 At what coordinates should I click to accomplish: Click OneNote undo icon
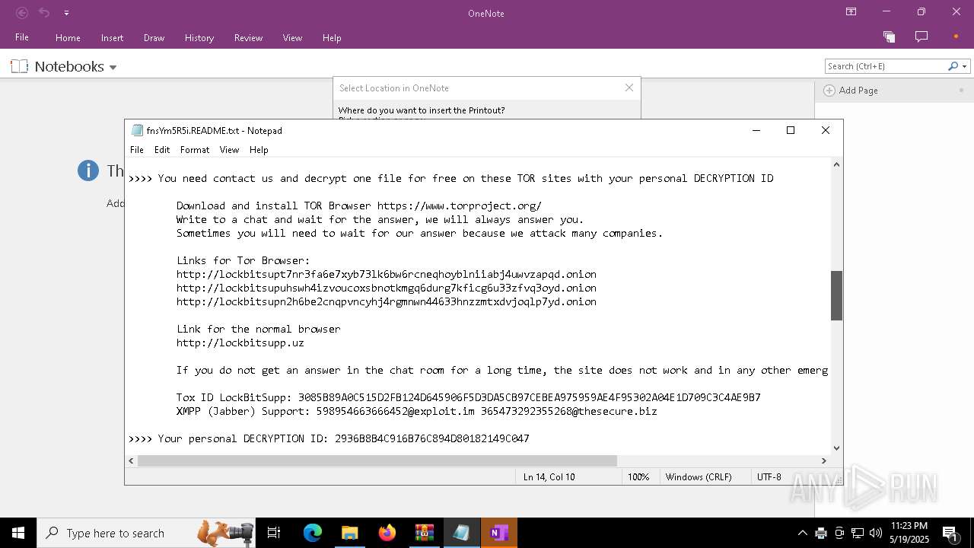[x=44, y=13]
